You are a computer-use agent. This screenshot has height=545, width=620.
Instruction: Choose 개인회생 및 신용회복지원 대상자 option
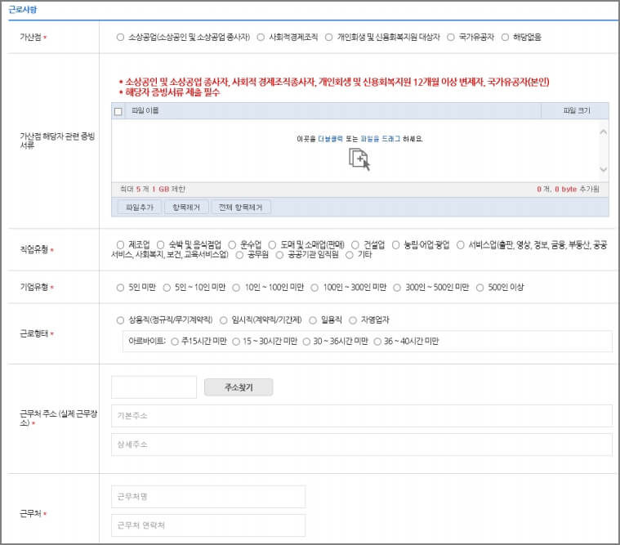(328, 37)
